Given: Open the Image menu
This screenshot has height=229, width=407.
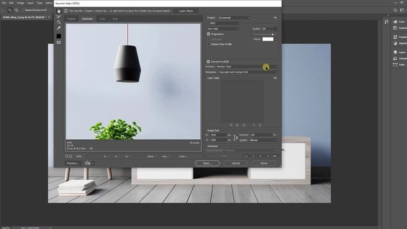Looking at the screenshot, I should 20,3.
